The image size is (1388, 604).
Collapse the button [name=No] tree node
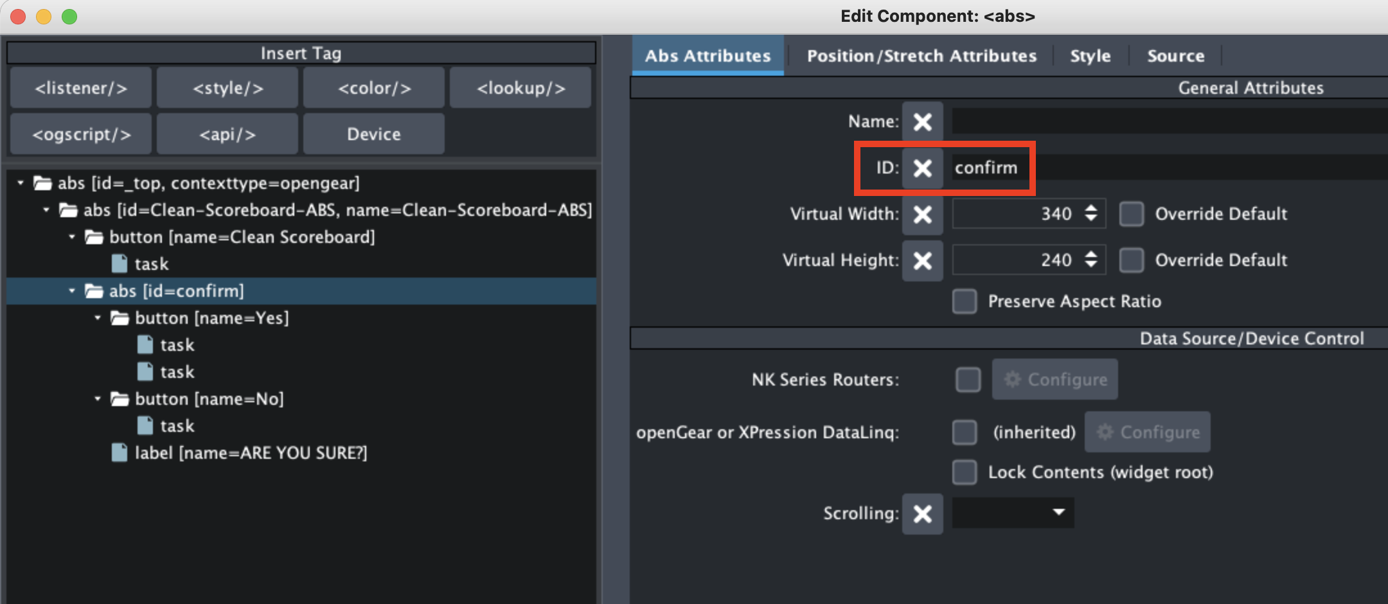coord(98,399)
